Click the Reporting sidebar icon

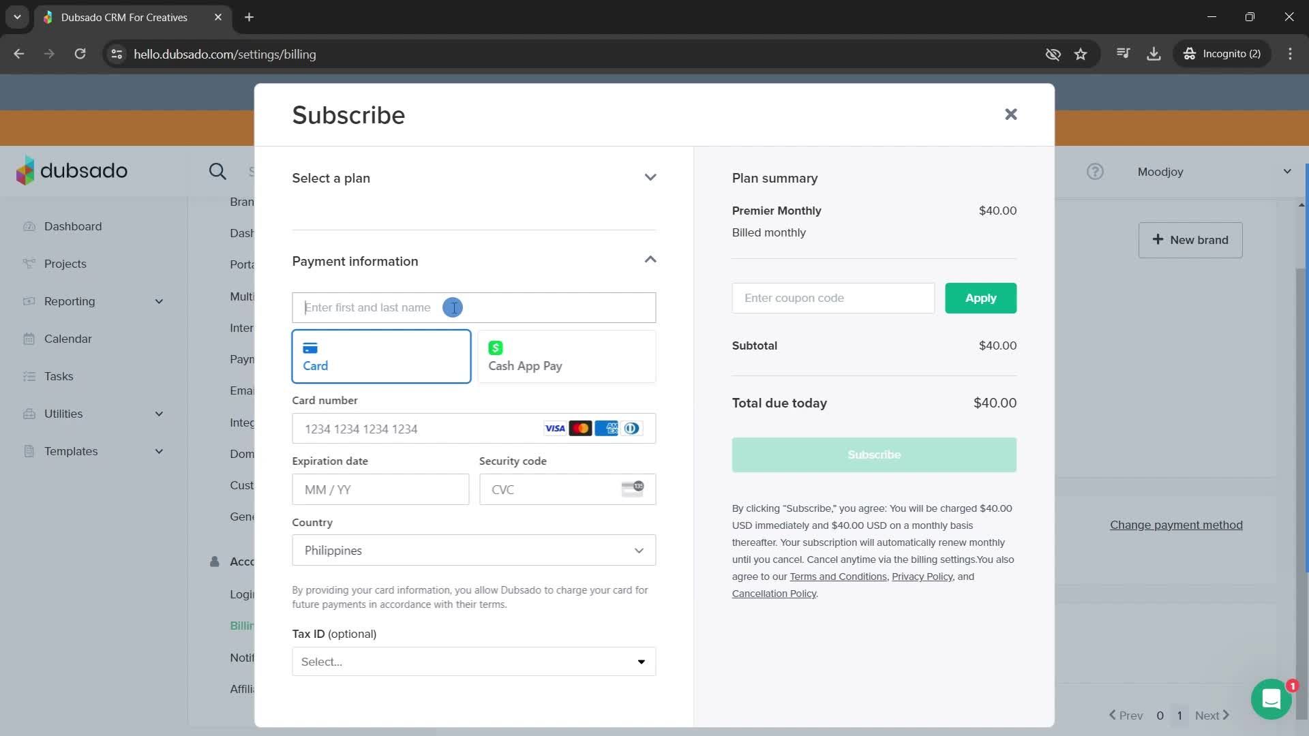[29, 301]
